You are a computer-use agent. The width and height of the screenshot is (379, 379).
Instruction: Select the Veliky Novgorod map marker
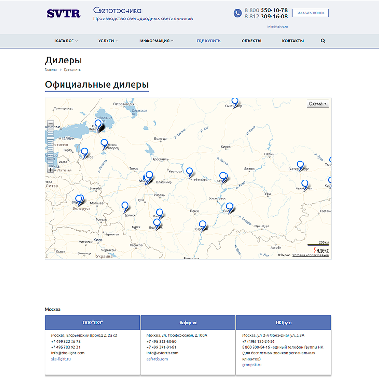(x=104, y=144)
